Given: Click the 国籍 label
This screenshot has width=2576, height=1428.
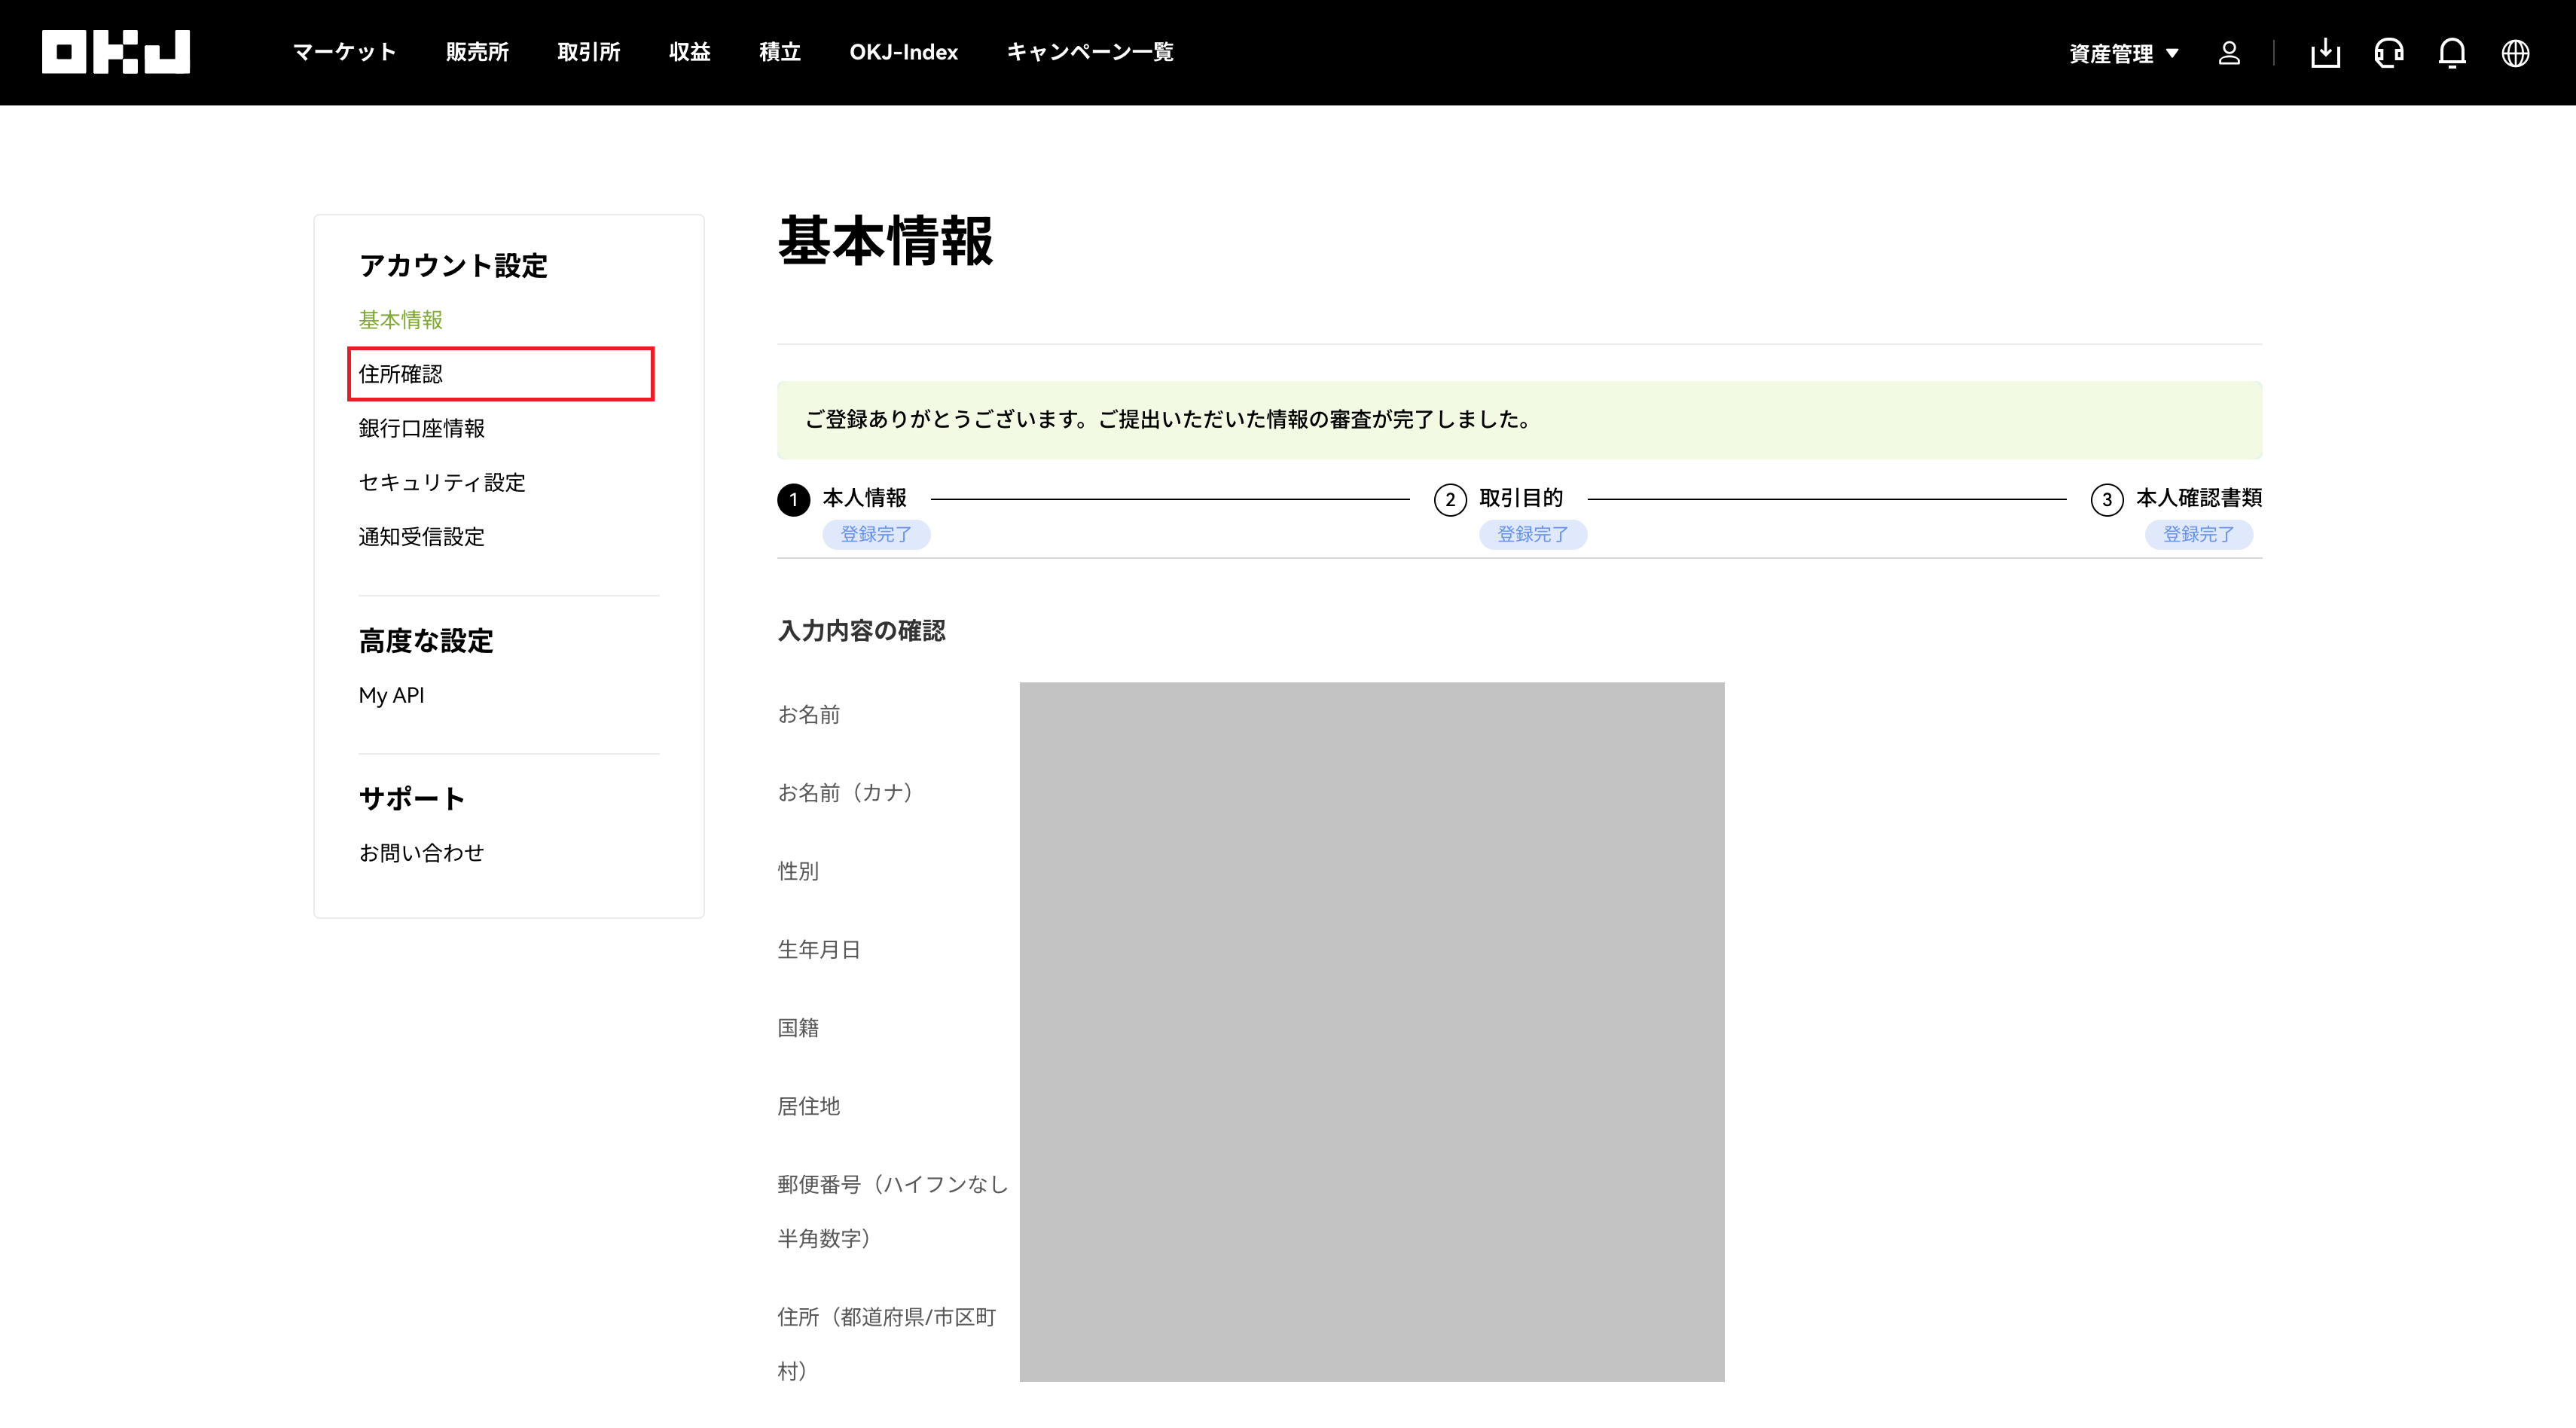Looking at the screenshot, I should (x=798, y=1028).
